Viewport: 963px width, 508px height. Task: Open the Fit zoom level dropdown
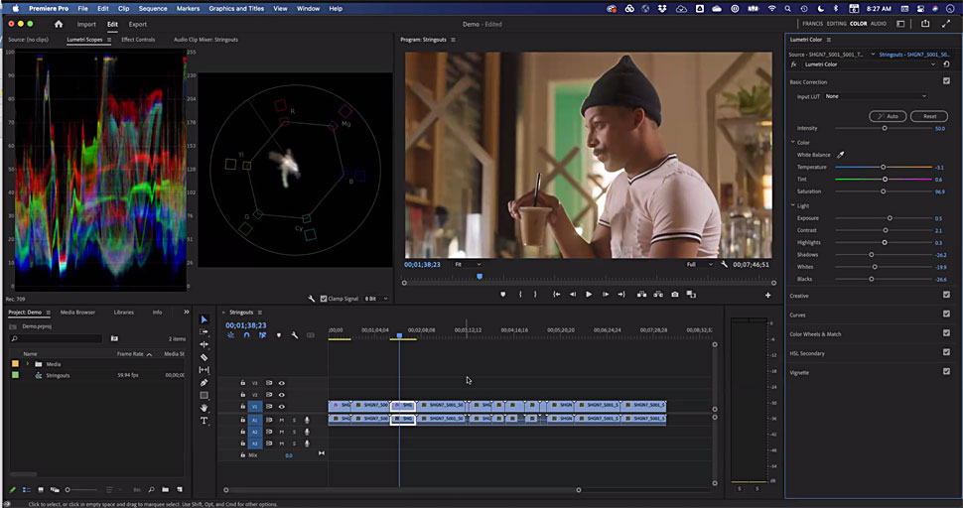click(x=468, y=265)
